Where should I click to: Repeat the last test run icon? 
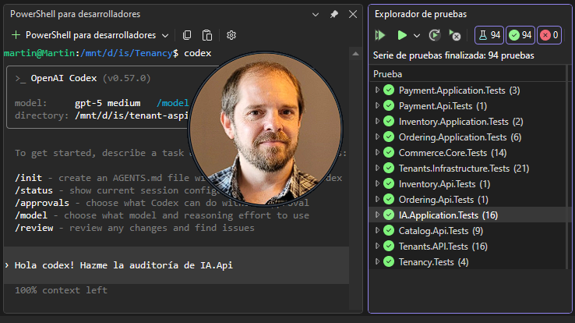tap(435, 35)
